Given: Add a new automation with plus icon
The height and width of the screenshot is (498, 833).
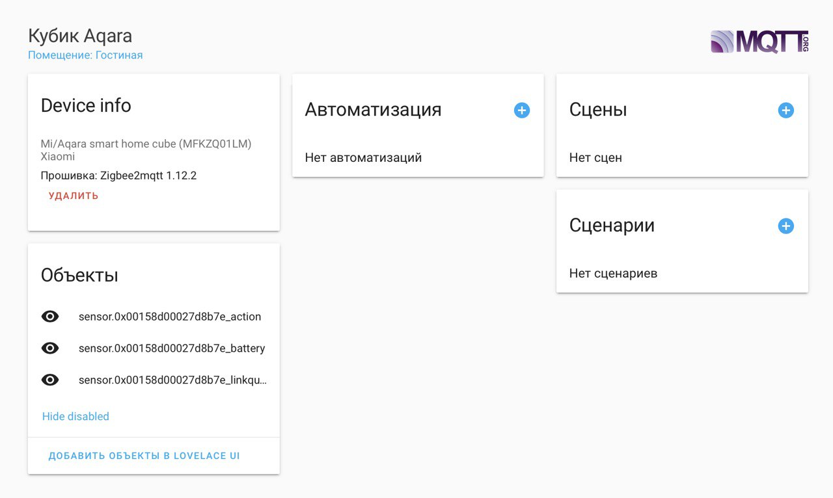Looking at the screenshot, I should (x=522, y=111).
